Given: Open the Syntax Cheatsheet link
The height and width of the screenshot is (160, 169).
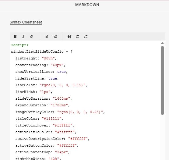Looking at the screenshot, I should (x=26, y=22).
